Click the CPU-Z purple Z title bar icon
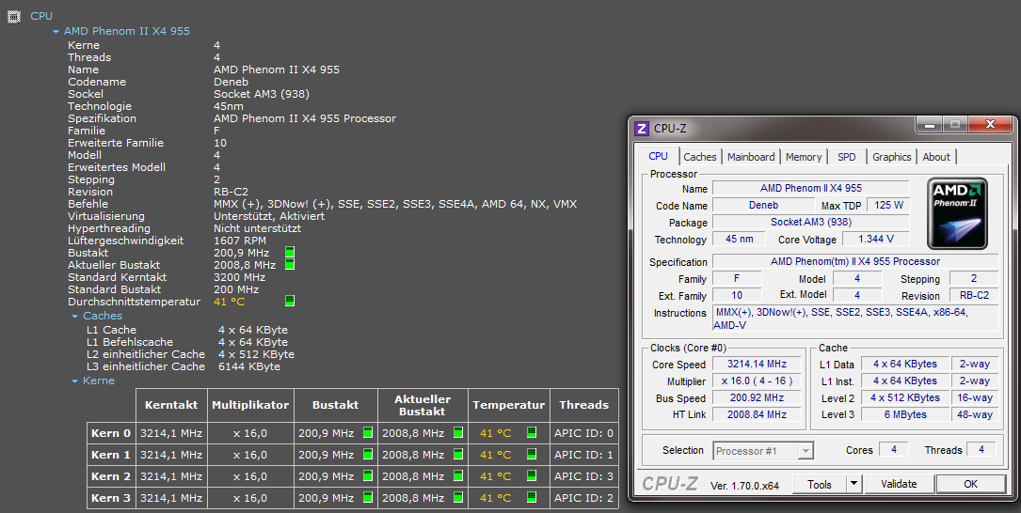Screen dimensions: 1021x513 (x=642, y=128)
